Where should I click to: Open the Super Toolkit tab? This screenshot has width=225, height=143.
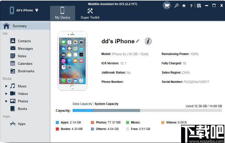[90, 13]
